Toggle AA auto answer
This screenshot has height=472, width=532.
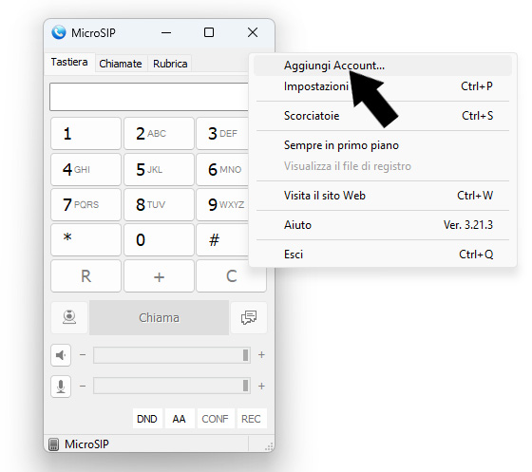pyautogui.click(x=179, y=419)
